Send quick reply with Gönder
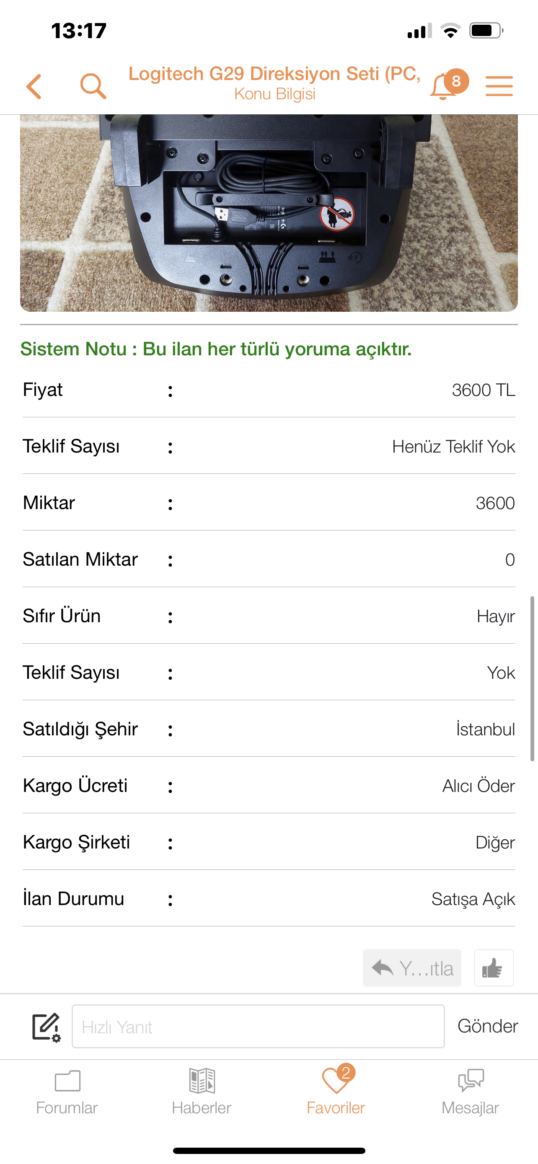The height and width of the screenshot is (1164, 538). pos(487,1026)
